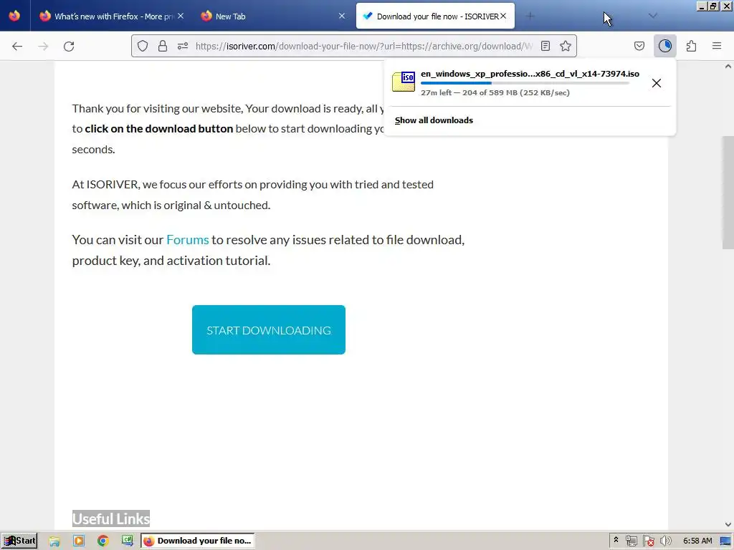The image size is (734, 550).
Task: Switch to What's new with Firefox tab
Action: click(111, 16)
